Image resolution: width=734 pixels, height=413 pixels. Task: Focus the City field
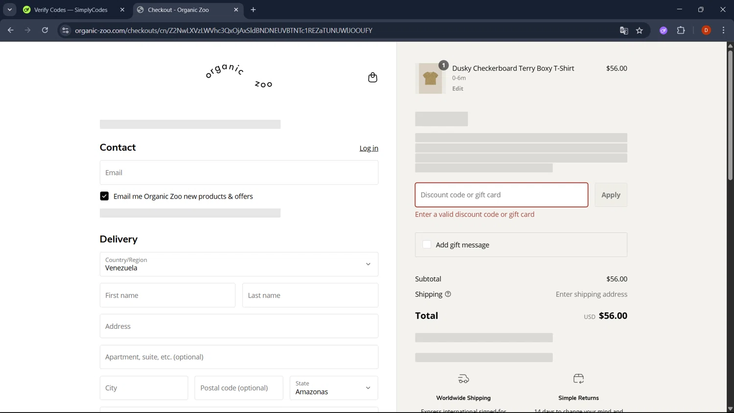pos(144,388)
